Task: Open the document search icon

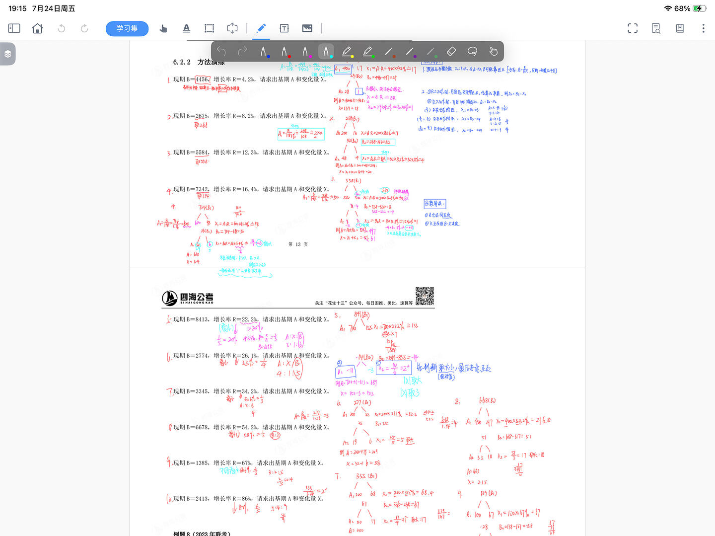Action: click(x=656, y=28)
